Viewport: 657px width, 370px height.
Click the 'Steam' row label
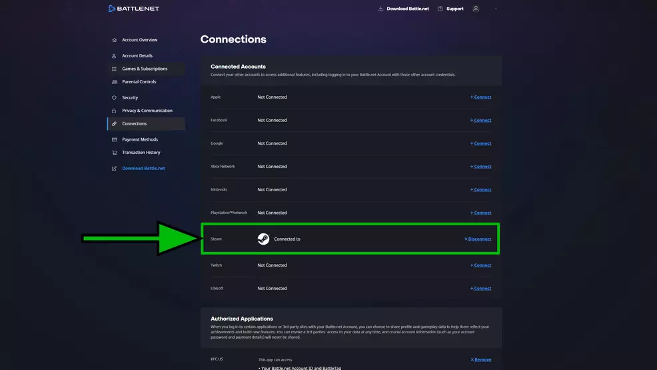point(216,239)
